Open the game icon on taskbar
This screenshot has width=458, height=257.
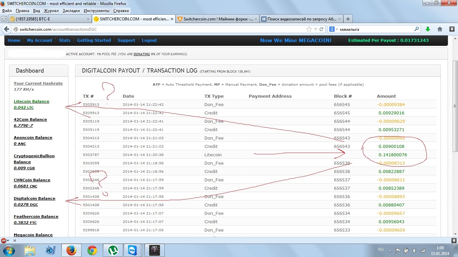[154, 250]
